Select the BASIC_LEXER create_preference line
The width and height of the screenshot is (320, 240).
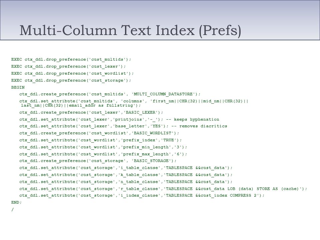(91, 112)
